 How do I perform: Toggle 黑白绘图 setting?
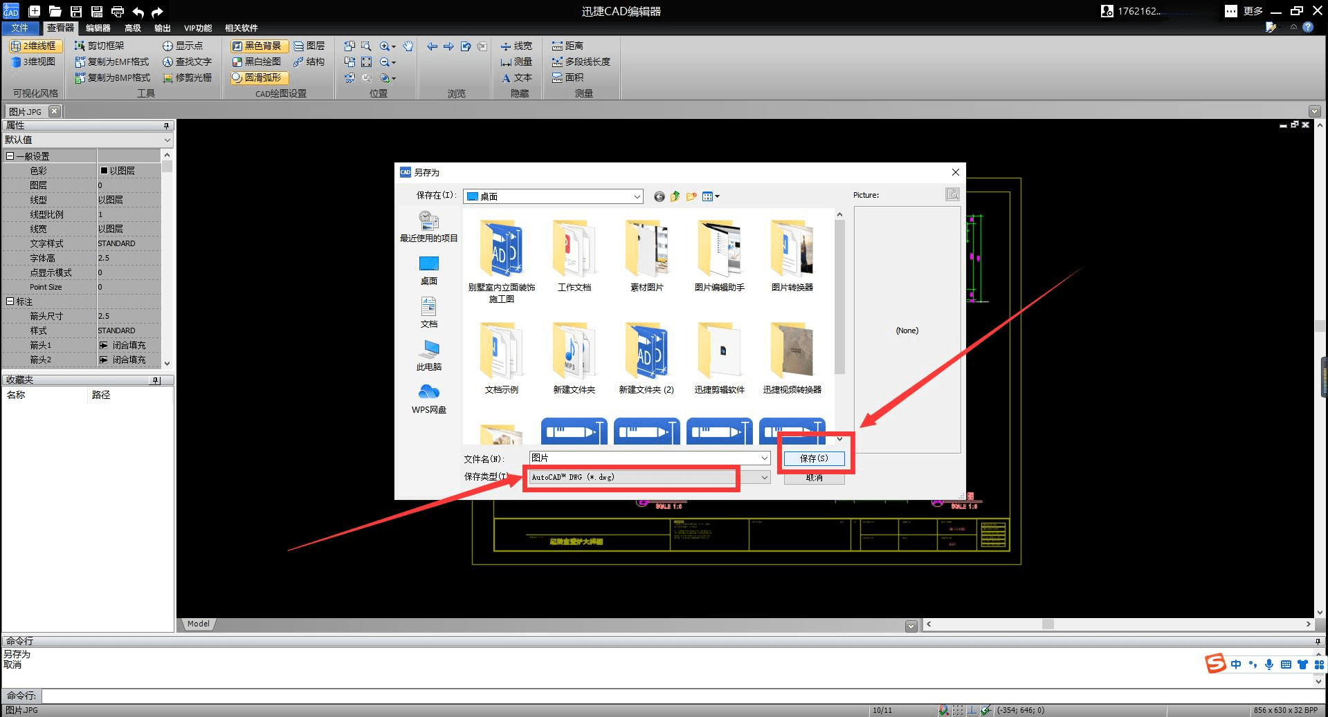coord(257,62)
